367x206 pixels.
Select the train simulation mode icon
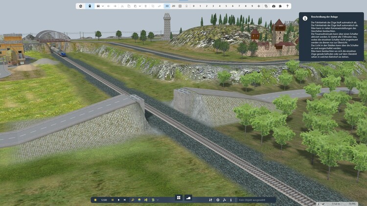coord(90,6)
